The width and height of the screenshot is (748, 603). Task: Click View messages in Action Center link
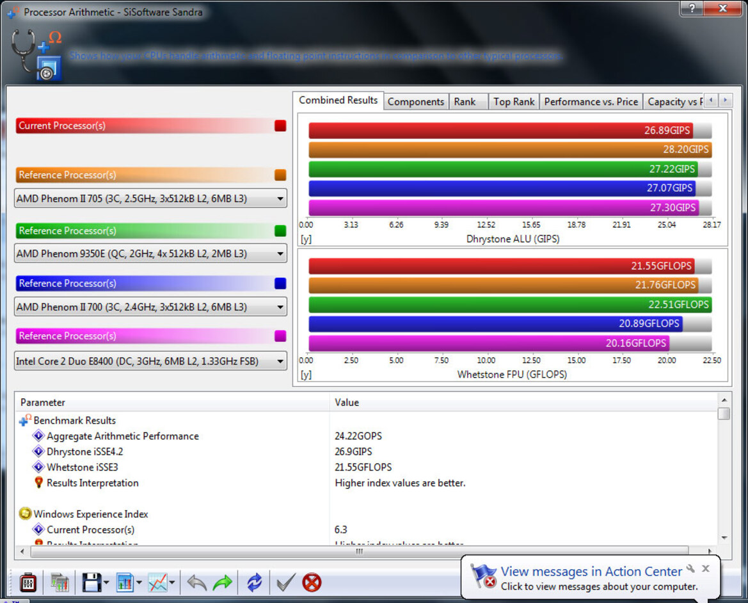(591, 571)
